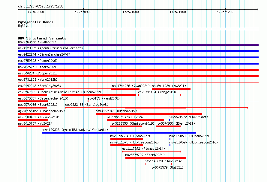Open nsv4123865 (gnomADStructuralVariants) label
This screenshot has height=182, width=267.
[x=51, y=48]
